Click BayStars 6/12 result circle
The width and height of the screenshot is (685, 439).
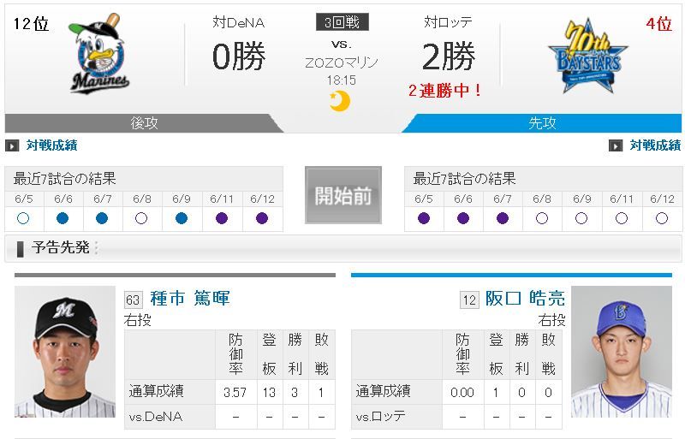point(662,218)
